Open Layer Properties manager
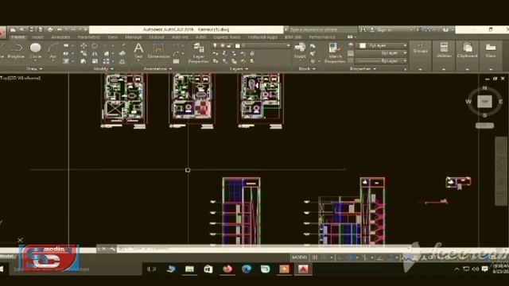The width and height of the screenshot is (509, 286). tap(198, 53)
